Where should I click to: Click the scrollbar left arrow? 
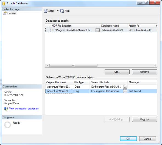point(47,66)
